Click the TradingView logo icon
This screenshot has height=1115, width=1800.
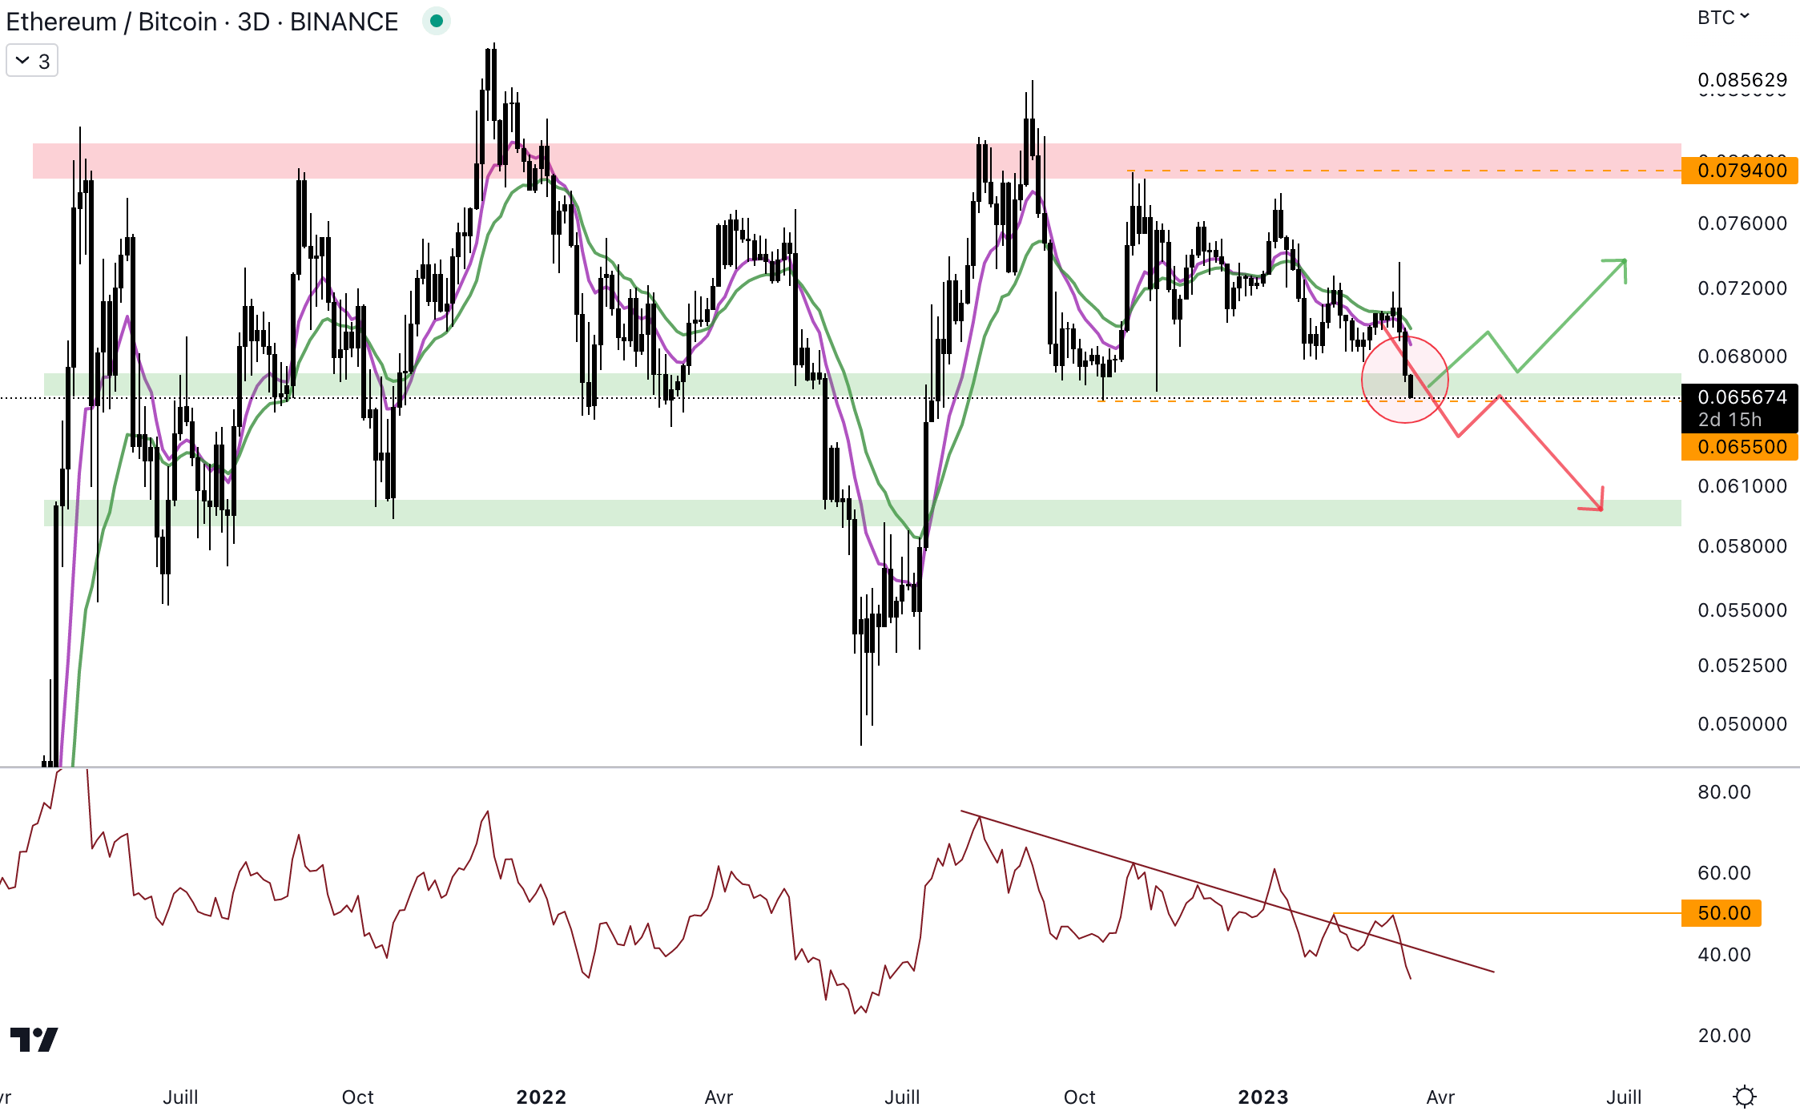pyautogui.click(x=34, y=1039)
